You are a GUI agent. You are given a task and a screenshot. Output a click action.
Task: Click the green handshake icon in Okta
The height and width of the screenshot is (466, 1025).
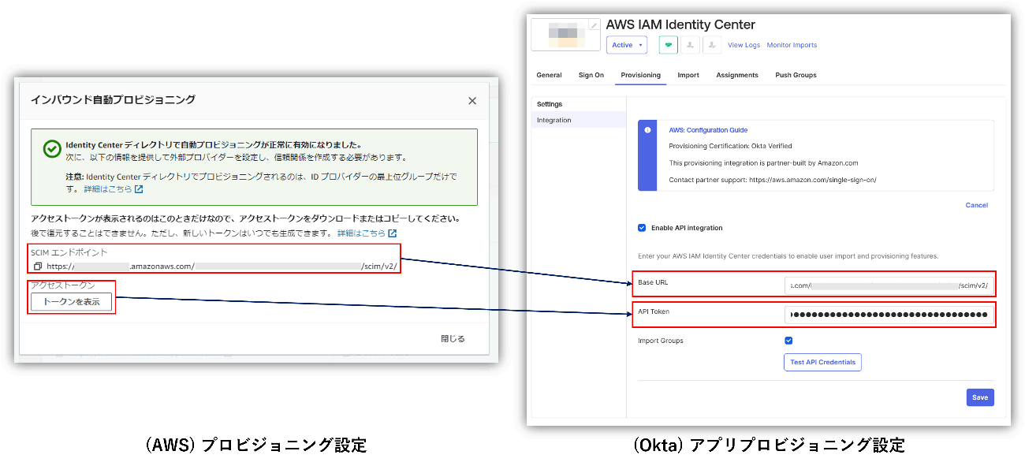669,45
